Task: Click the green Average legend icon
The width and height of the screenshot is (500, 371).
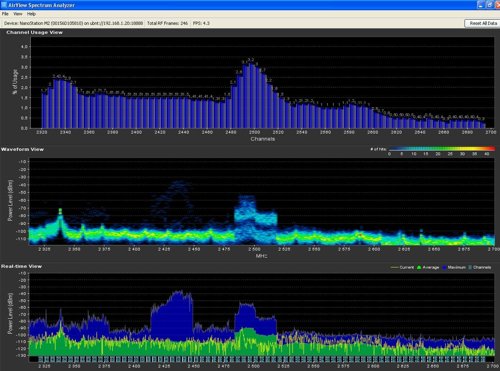Action: click(419, 267)
